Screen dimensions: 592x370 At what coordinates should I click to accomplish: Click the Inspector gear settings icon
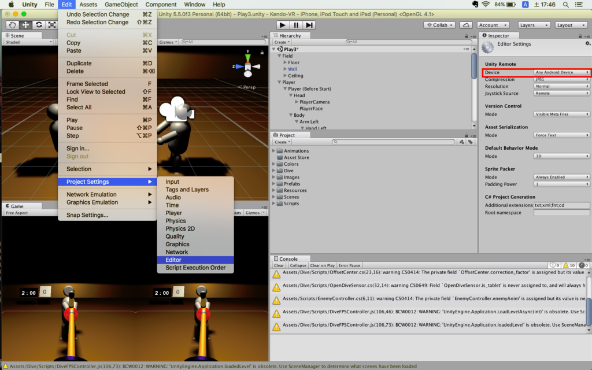pos(587,44)
